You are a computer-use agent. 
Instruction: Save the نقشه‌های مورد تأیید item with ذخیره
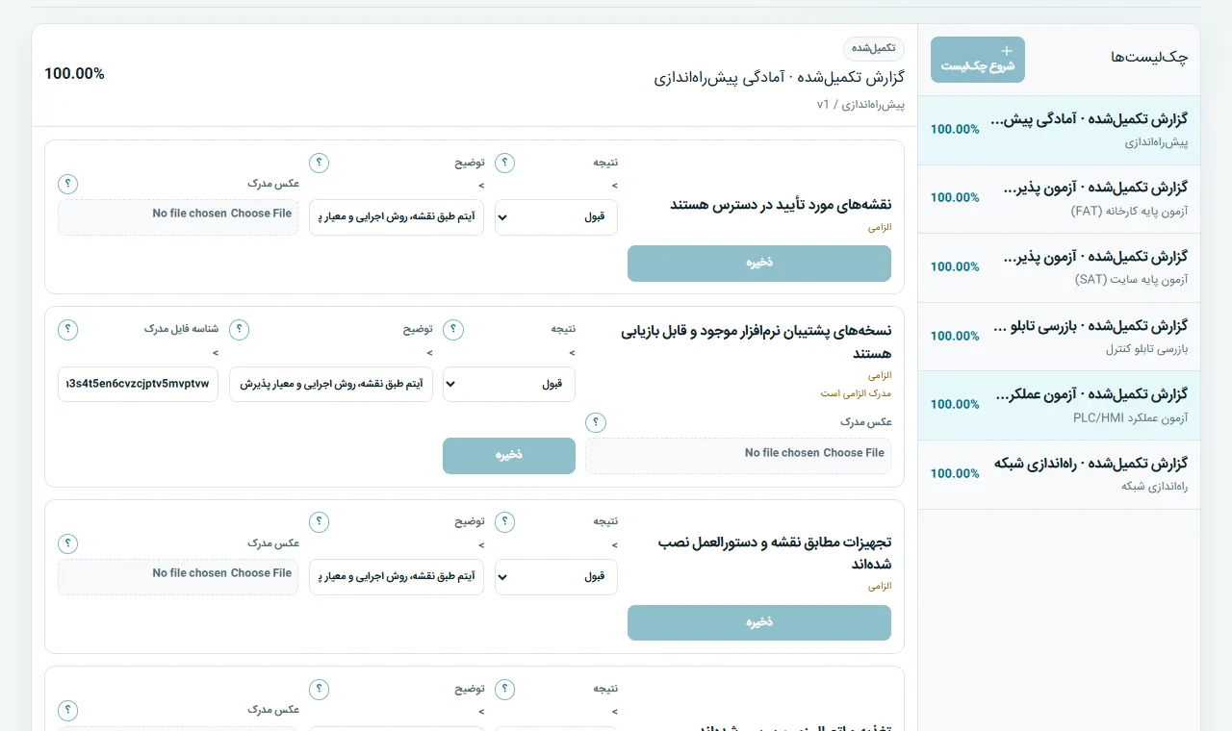pyautogui.click(x=759, y=264)
